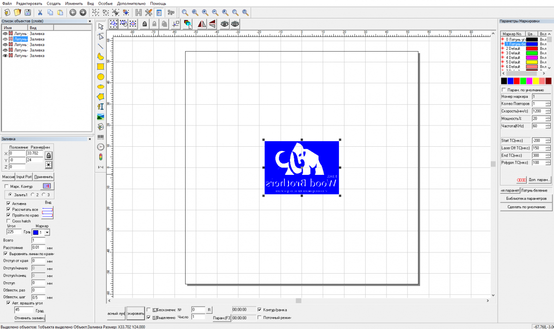Click the Применить button
554x329 pixels.
(44, 177)
